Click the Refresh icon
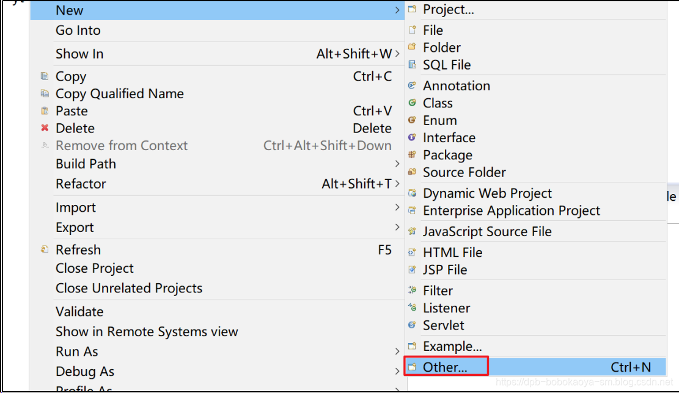 click(x=45, y=250)
